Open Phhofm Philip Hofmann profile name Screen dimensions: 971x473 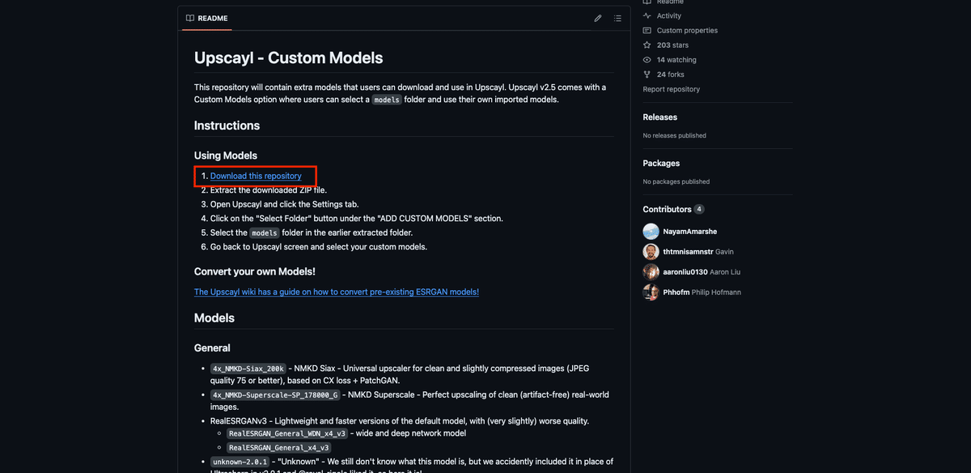(702, 292)
